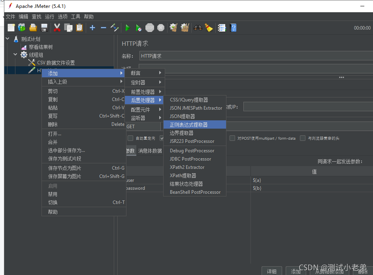The image size is (373, 275).
Task: Select the 察看结果树 tree icon
Action: click(24, 47)
